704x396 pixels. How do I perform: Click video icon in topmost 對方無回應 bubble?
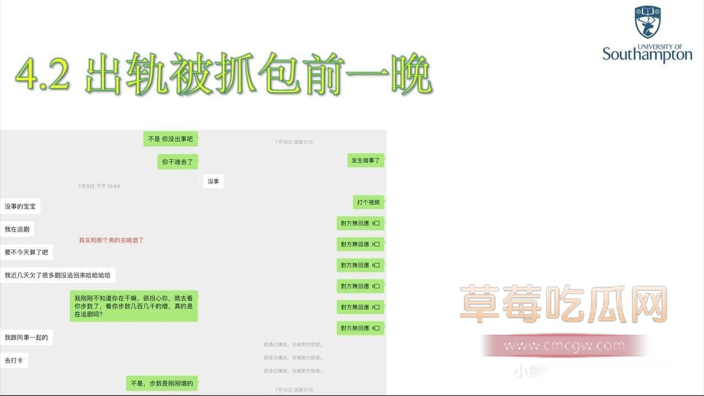click(376, 223)
